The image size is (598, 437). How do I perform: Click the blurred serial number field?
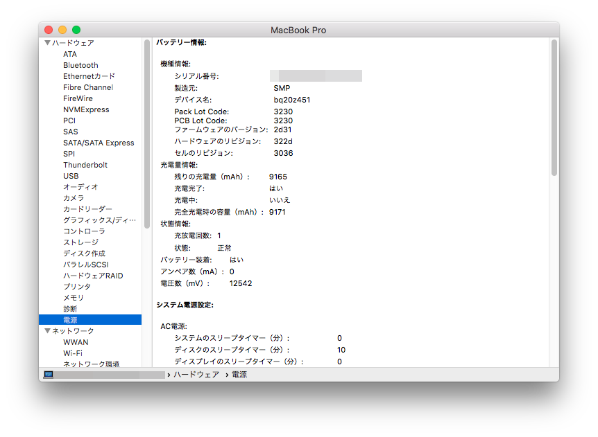point(316,75)
